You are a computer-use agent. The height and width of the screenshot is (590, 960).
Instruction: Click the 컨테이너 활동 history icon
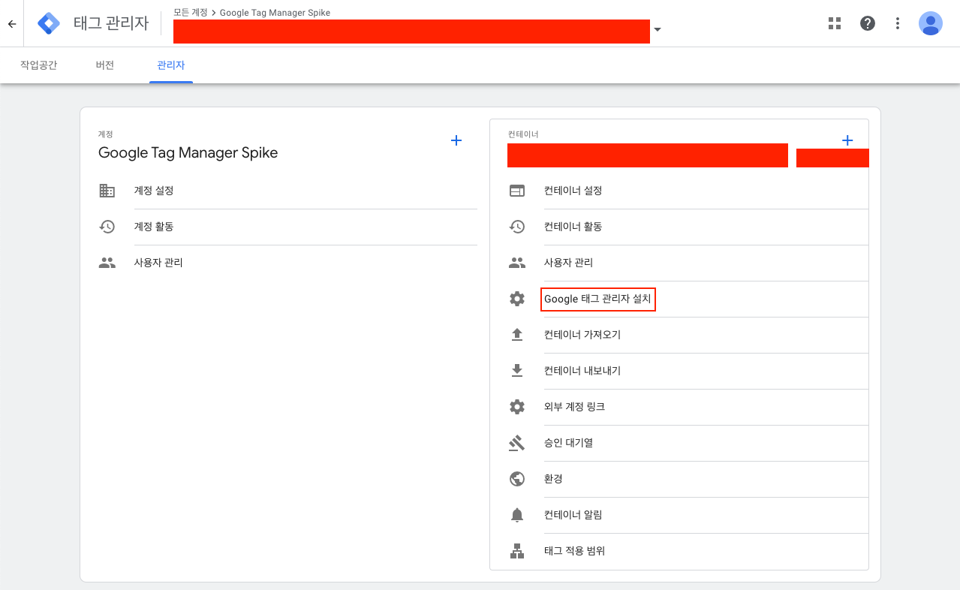[517, 227]
